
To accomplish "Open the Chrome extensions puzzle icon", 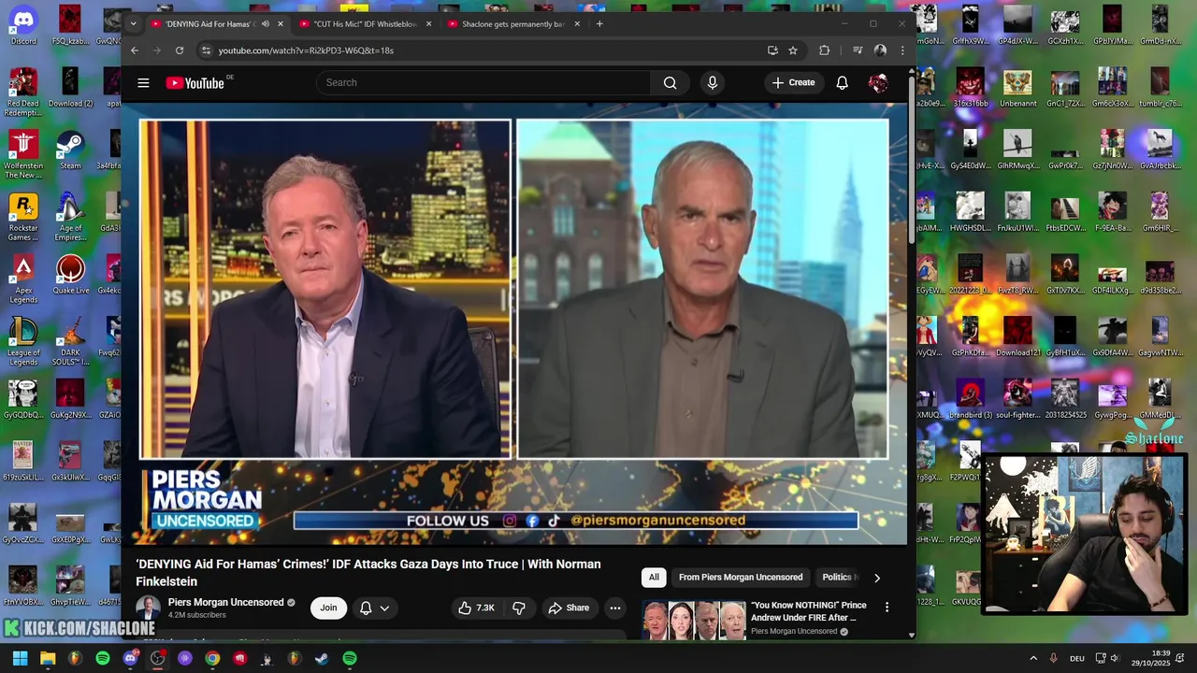I will click(824, 50).
